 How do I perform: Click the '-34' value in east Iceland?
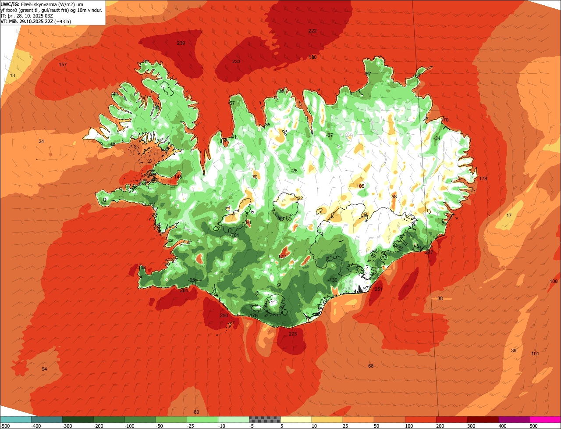(437, 139)
